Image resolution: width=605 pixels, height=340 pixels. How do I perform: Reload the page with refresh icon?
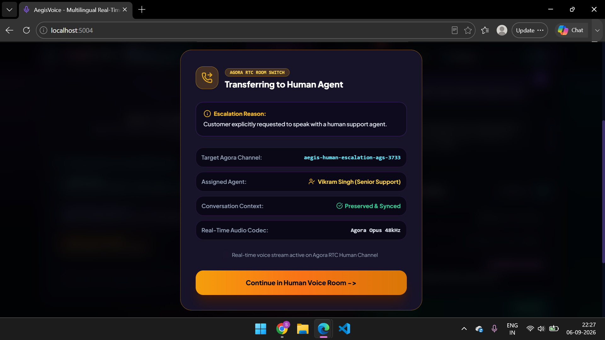pyautogui.click(x=26, y=30)
